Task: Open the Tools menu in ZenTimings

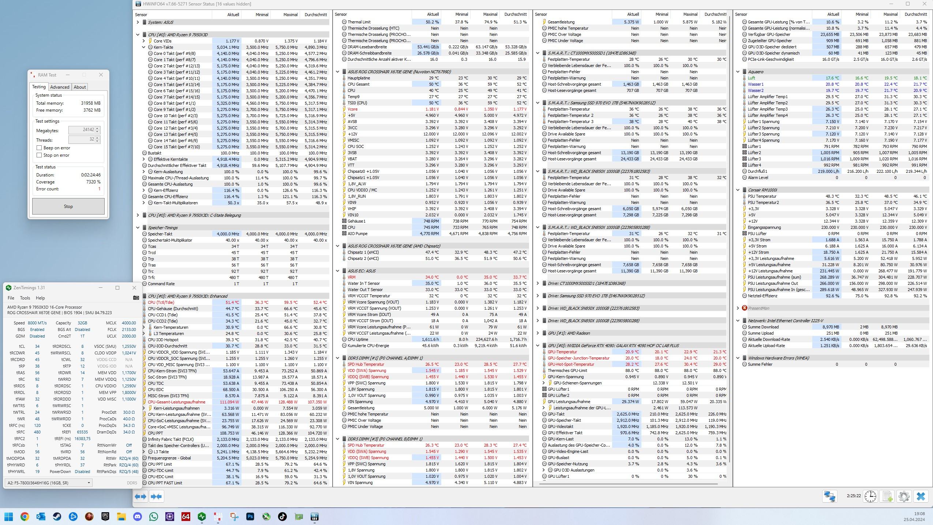Action: click(25, 298)
